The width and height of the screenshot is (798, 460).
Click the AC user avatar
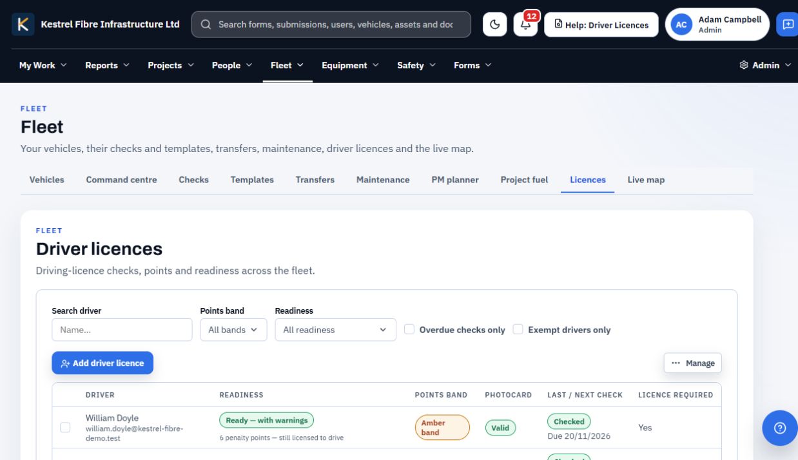click(x=681, y=24)
